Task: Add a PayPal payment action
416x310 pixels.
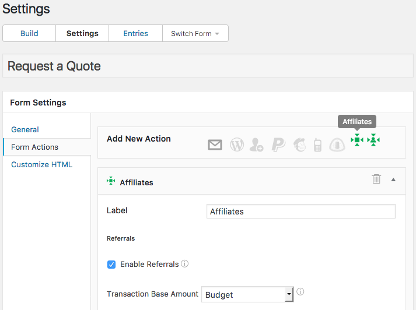Action: coord(278,145)
